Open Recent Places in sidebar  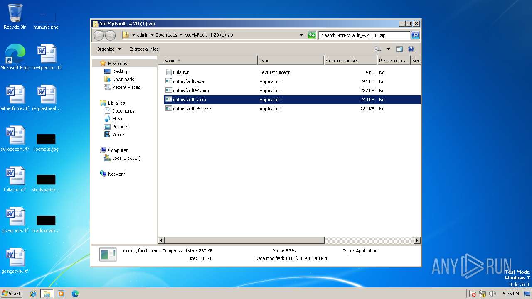click(x=126, y=87)
